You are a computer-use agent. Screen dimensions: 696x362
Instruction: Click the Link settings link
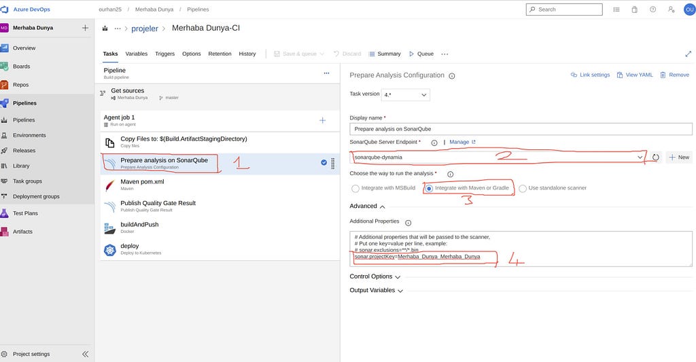[591, 75]
